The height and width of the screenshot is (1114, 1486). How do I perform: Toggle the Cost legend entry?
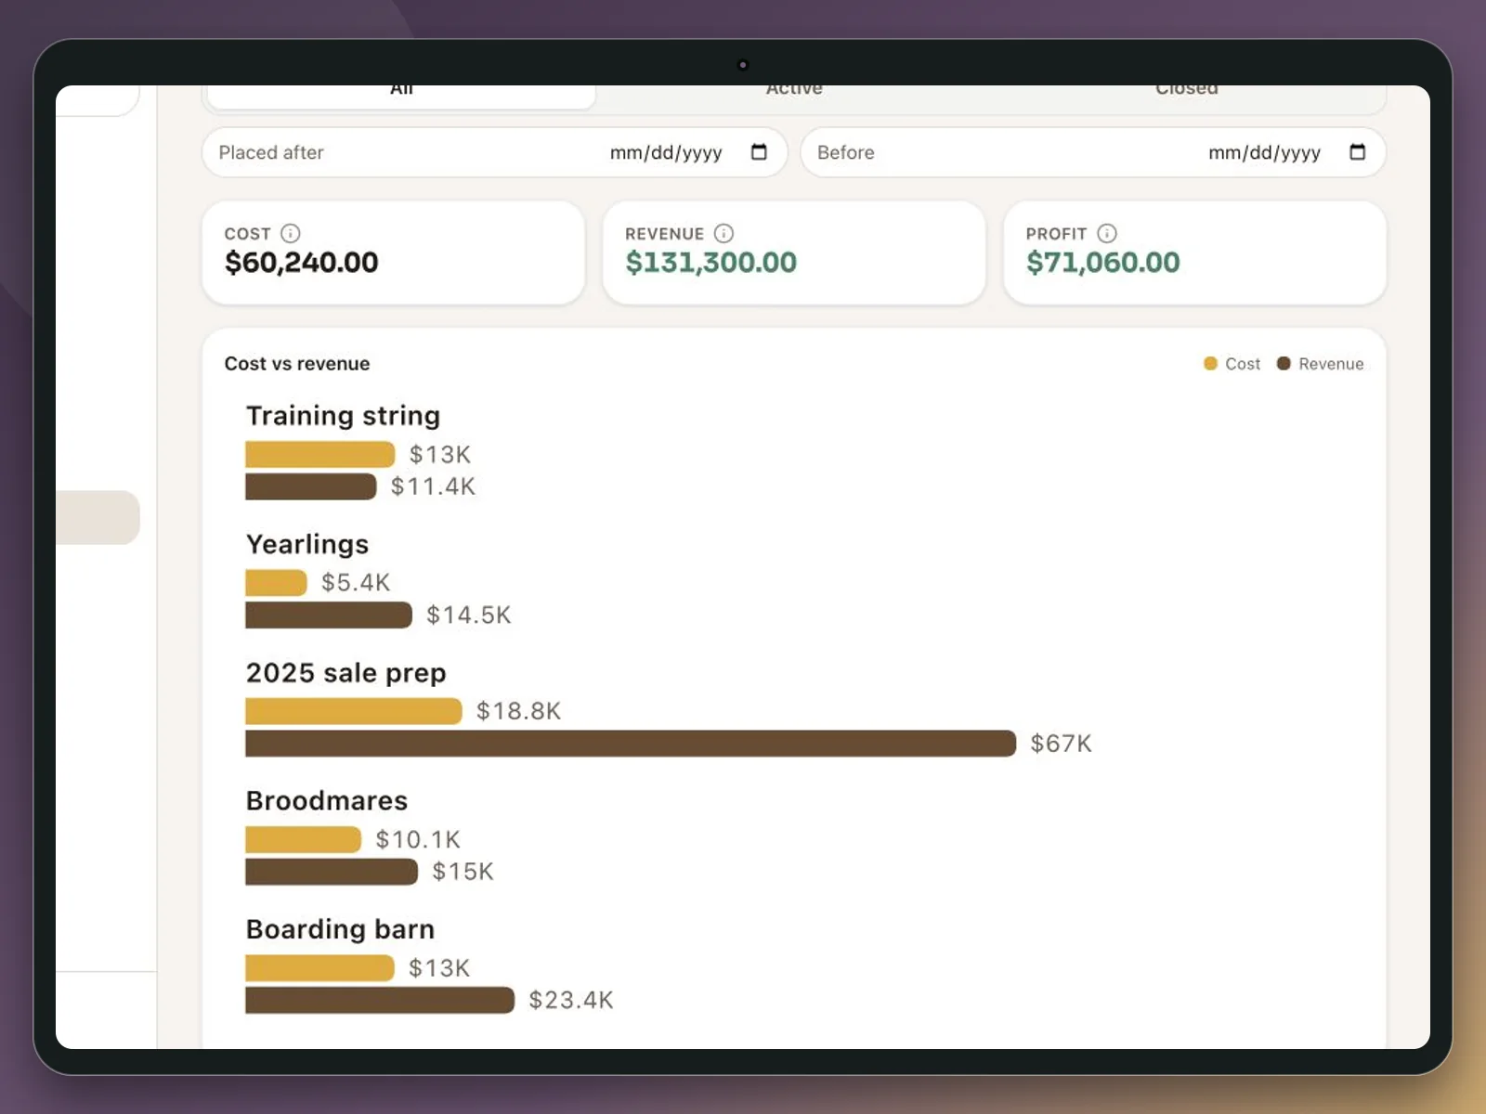point(1232,364)
